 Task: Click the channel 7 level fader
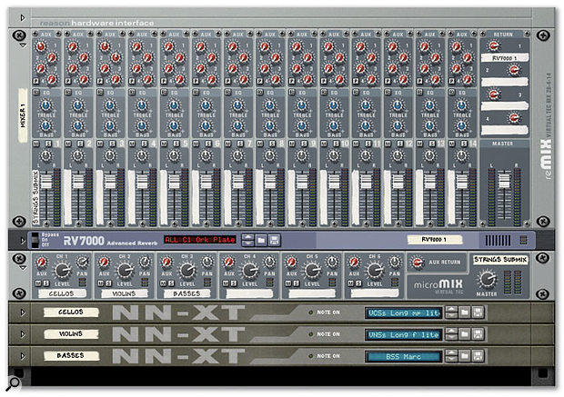tap(238, 182)
